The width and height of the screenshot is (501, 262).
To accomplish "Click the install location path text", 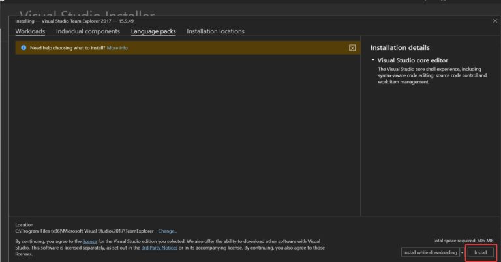I will pyautogui.click(x=85, y=231).
